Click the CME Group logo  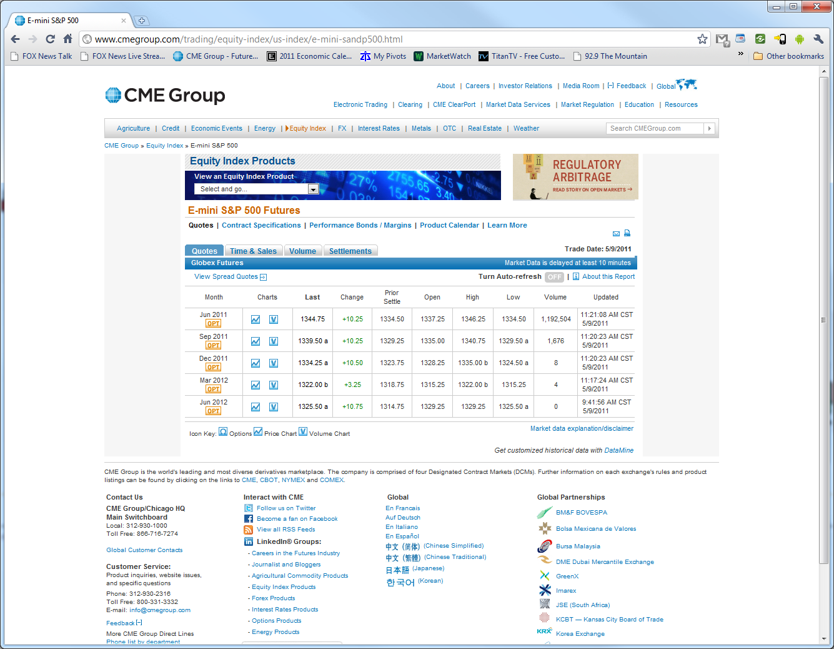click(166, 95)
